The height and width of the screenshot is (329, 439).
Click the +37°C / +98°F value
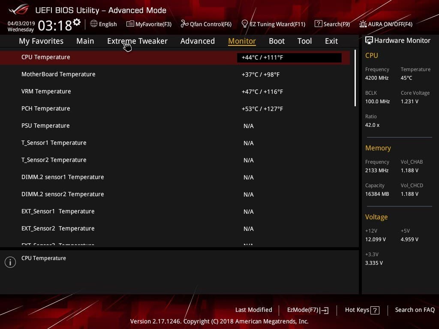260,75
